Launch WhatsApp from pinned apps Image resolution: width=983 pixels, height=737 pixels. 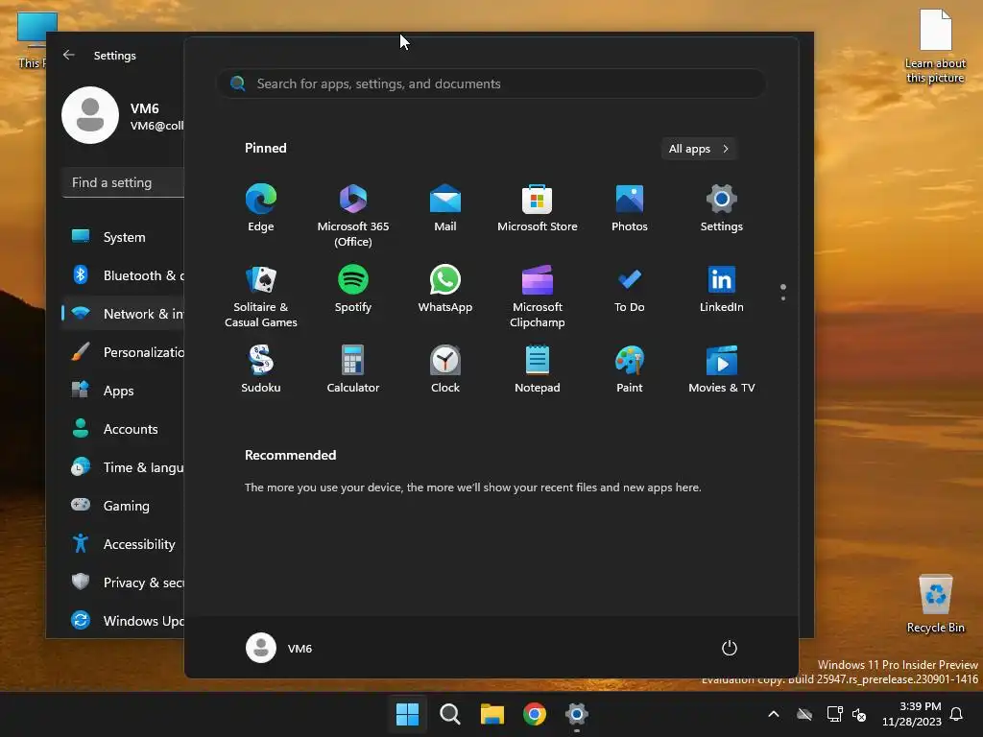445,289
